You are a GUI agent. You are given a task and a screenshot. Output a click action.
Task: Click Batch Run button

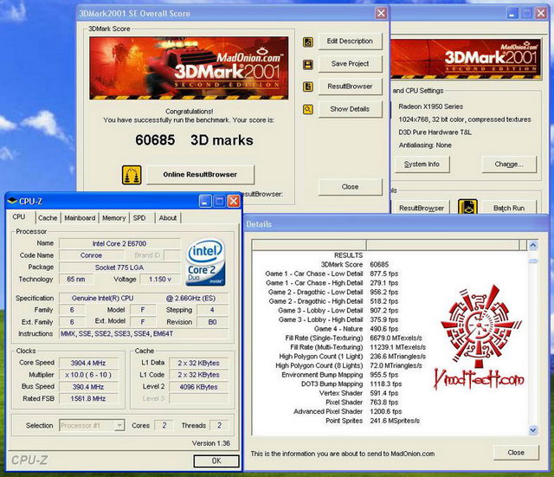coord(509,208)
